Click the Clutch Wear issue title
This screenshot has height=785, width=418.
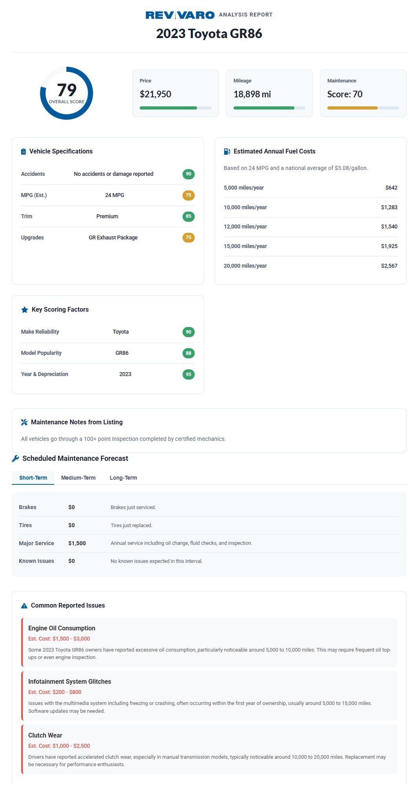pos(45,736)
